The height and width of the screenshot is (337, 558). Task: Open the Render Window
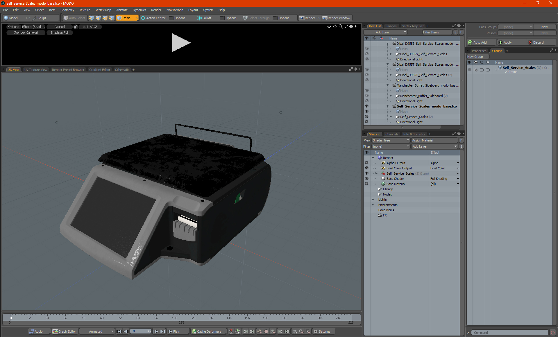(x=337, y=18)
